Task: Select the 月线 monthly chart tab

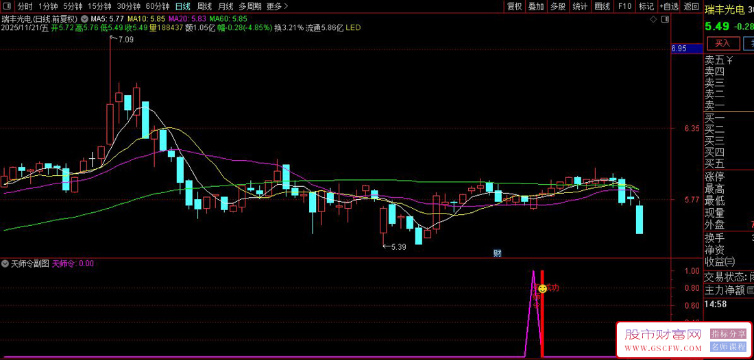Action: pyautogui.click(x=226, y=6)
